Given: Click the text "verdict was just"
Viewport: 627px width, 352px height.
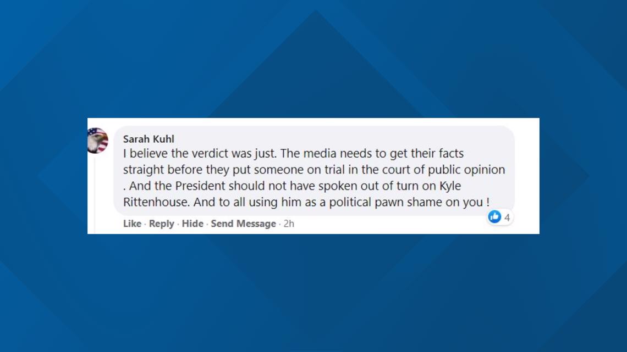Looking at the screenshot, I should point(234,154).
